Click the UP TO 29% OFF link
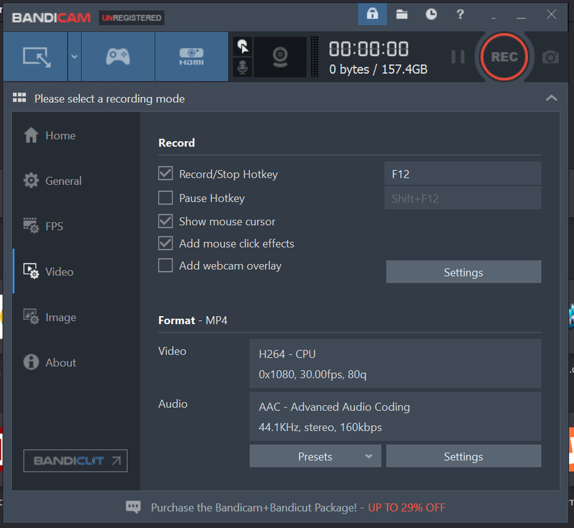Image resolution: width=574 pixels, height=528 pixels. 407,508
